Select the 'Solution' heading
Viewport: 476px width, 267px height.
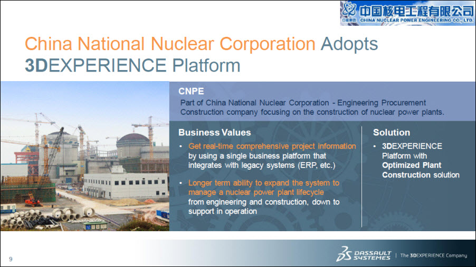[x=392, y=132]
